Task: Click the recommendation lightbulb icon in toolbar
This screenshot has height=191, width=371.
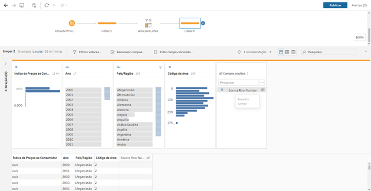Action: [x=239, y=52]
